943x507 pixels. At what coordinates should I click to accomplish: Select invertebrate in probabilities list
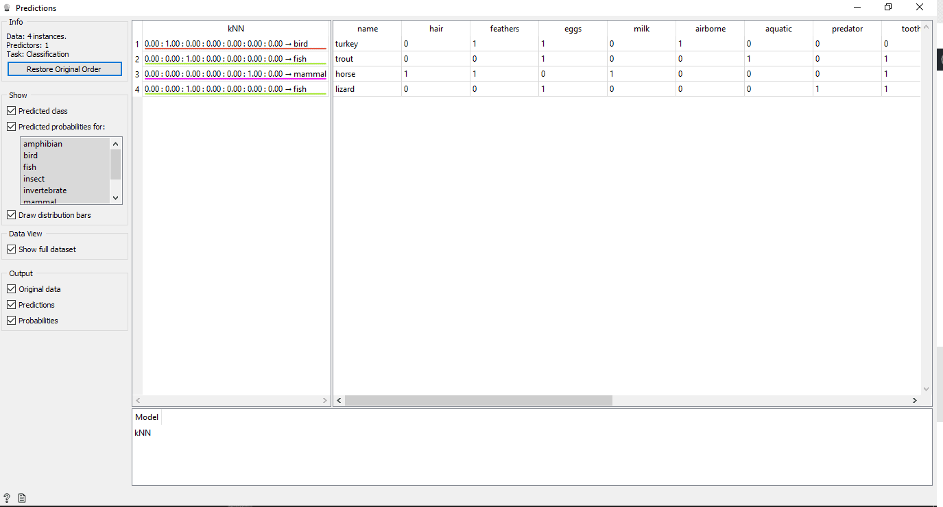point(45,190)
